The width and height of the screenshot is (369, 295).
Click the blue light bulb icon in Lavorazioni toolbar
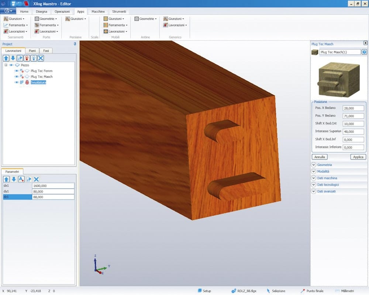(x=34, y=58)
